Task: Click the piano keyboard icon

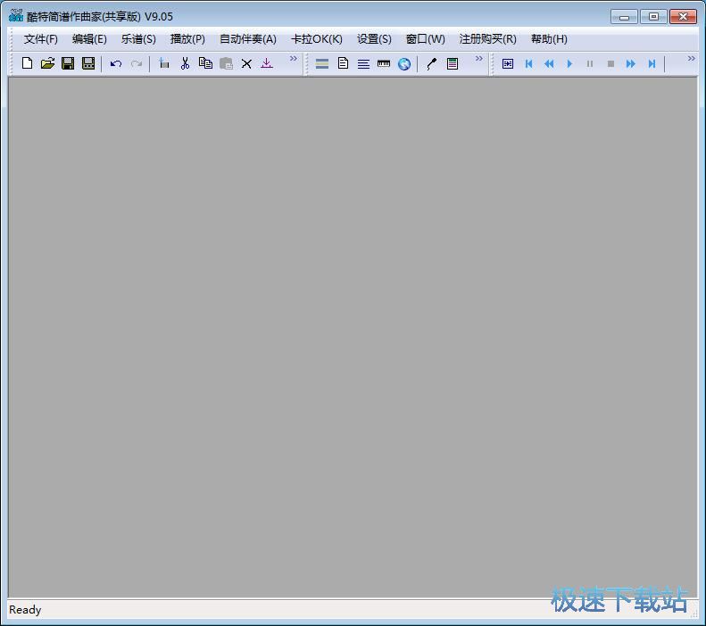Action: pyautogui.click(x=384, y=63)
